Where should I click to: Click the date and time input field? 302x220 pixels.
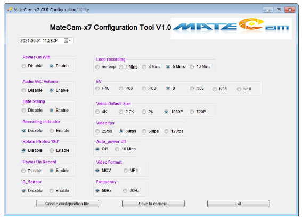click(46, 40)
